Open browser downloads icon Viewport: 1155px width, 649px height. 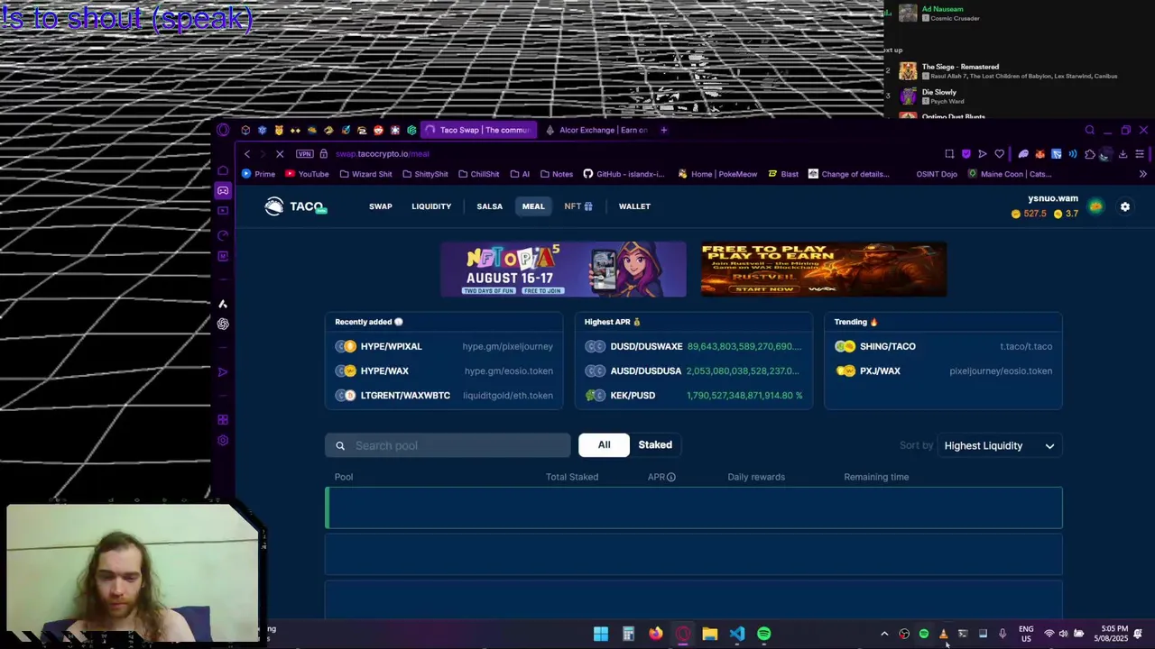tap(1123, 154)
